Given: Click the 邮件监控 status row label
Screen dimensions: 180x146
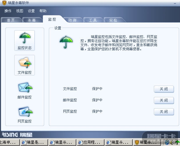Looking at the screenshot, I should [x=70, y=100].
